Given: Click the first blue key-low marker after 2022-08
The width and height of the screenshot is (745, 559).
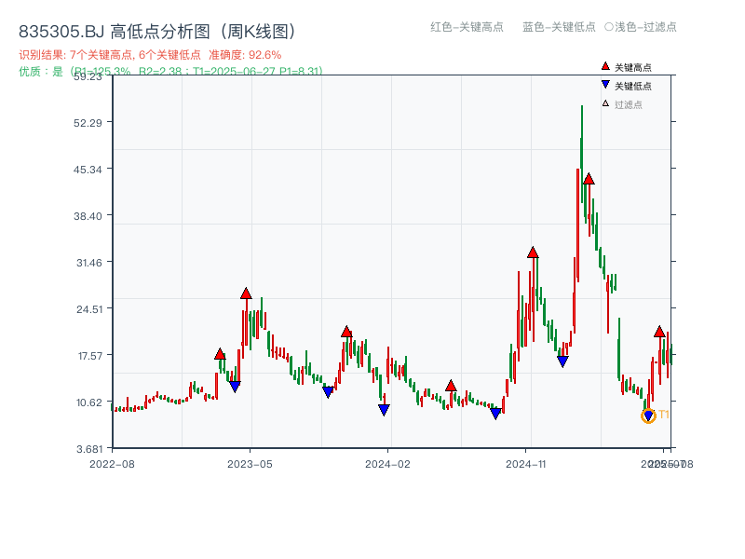Looking at the screenshot, I should (x=235, y=385).
